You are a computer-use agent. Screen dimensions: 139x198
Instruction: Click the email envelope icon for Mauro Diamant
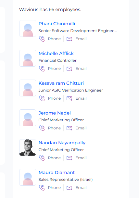pos(69,188)
